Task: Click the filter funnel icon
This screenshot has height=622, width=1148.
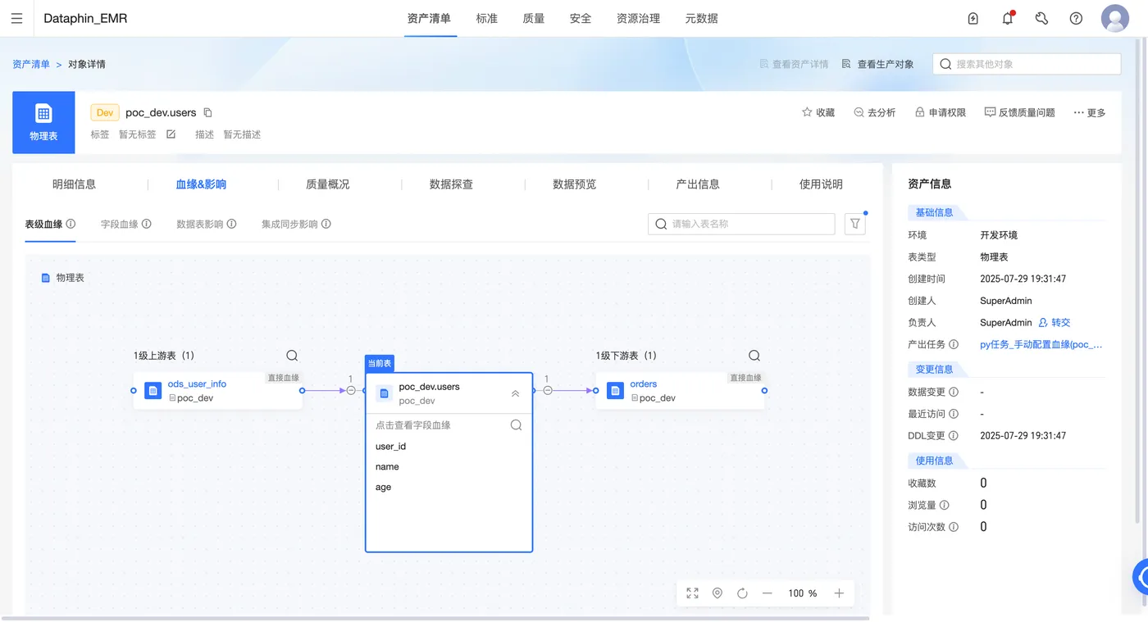Action: 855,224
